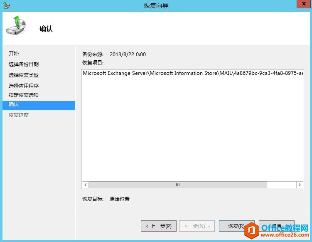Image resolution: width=312 pixels, height=242 pixels.
Task: Close the recovery wizard window
Action: click(x=304, y=4)
